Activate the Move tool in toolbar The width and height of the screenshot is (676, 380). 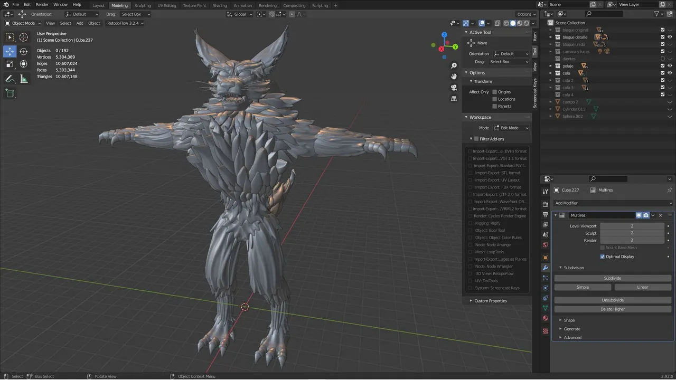10,51
